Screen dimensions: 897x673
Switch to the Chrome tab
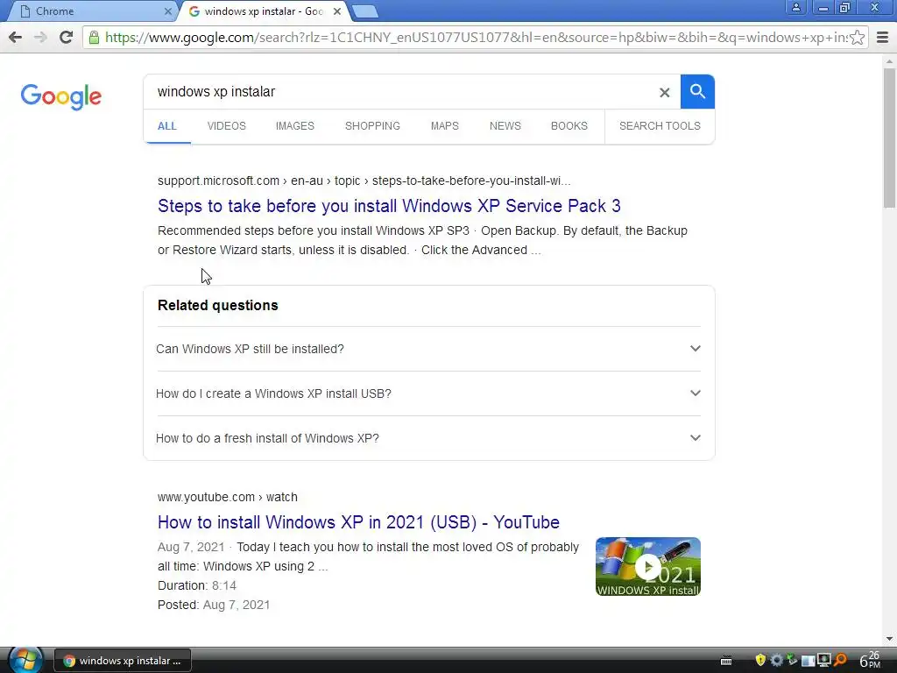(91, 11)
